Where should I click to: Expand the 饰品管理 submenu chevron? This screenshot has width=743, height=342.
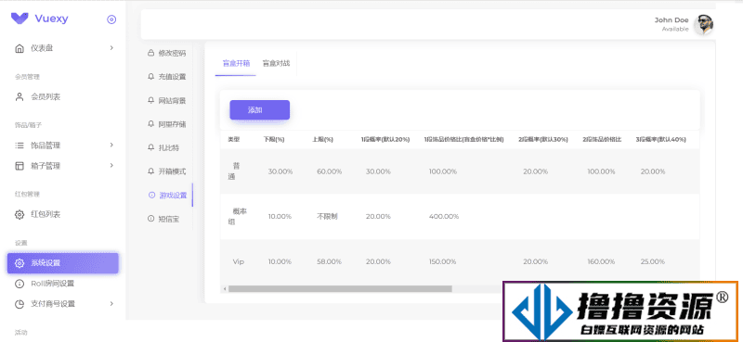pyautogui.click(x=111, y=145)
